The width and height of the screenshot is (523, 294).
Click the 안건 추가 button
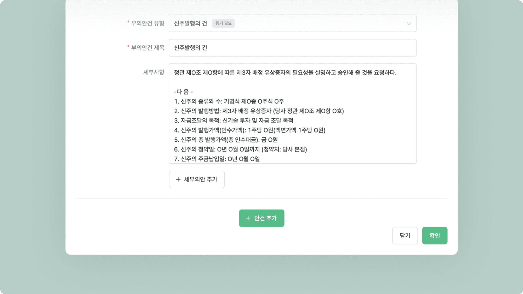[261, 218]
